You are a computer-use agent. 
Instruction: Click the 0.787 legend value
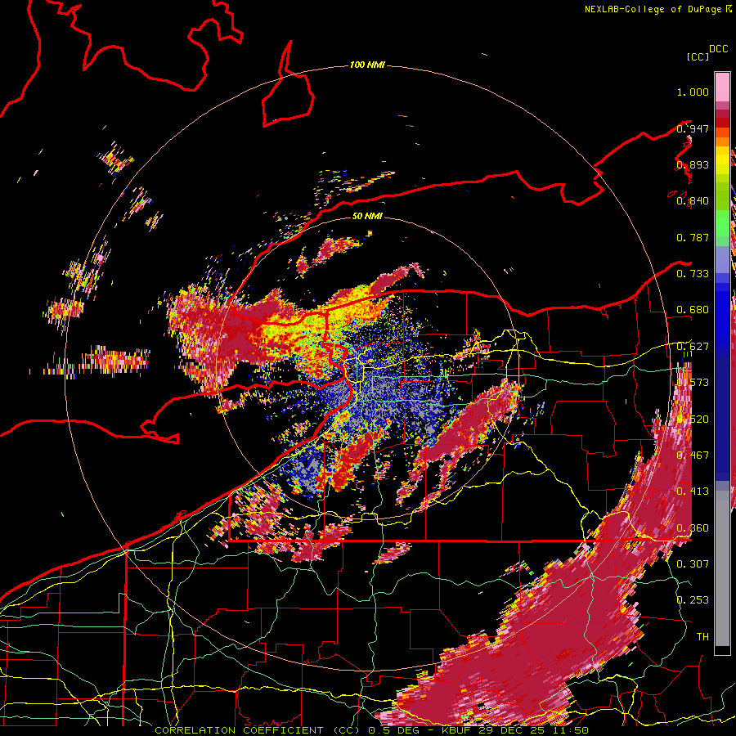(x=693, y=237)
